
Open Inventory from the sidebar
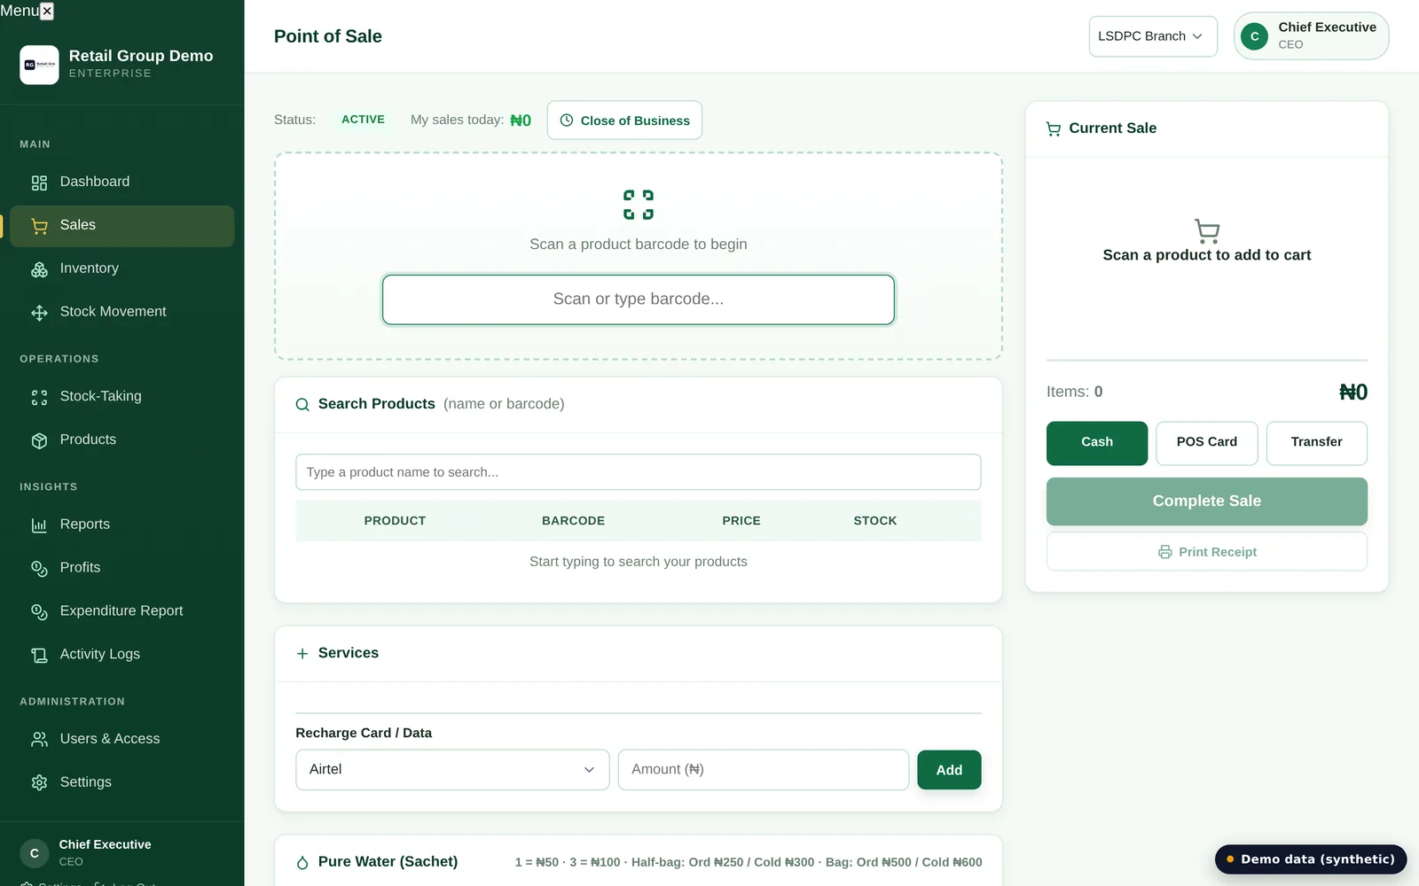click(x=122, y=269)
